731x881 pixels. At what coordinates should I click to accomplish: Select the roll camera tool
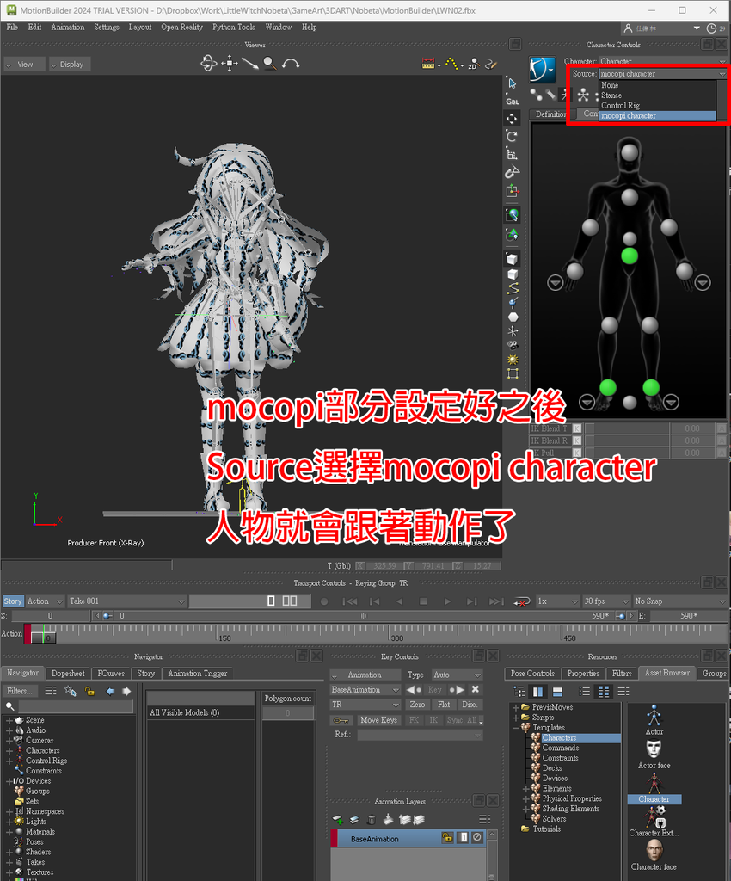pyautogui.click(x=291, y=64)
